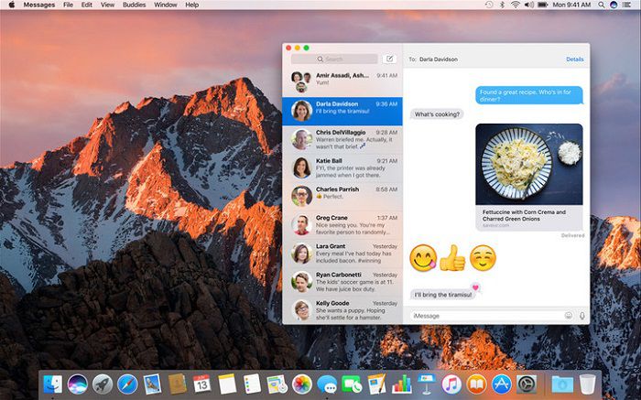This screenshot has height=400, width=641.
Task: Open Wi-Fi status menu
Action: 516,5
